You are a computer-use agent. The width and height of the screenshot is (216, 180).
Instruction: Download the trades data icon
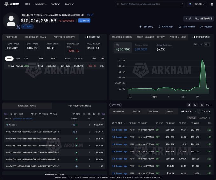(x=211, y=105)
